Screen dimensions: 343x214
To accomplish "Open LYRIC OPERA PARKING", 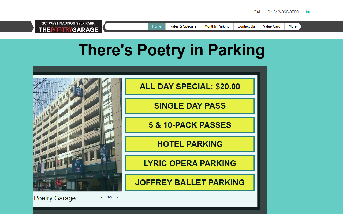I will [190, 163].
